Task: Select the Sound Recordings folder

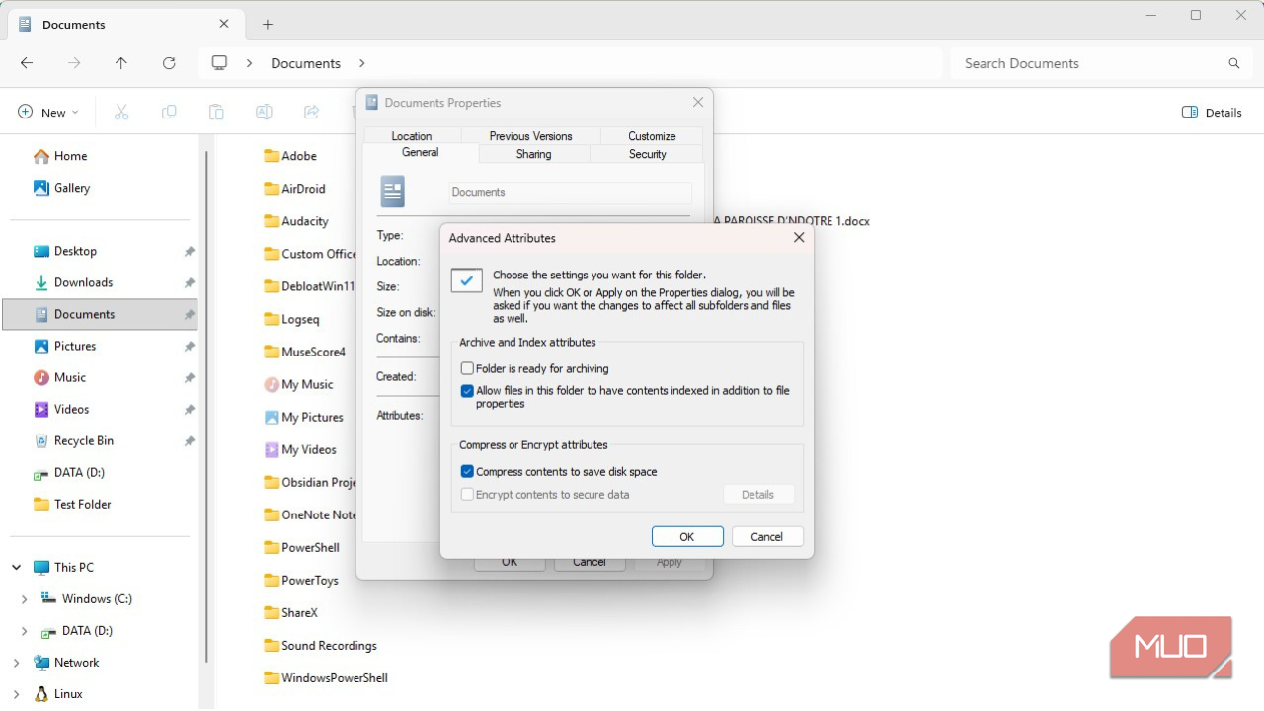Action: pyautogui.click(x=320, y=646)
